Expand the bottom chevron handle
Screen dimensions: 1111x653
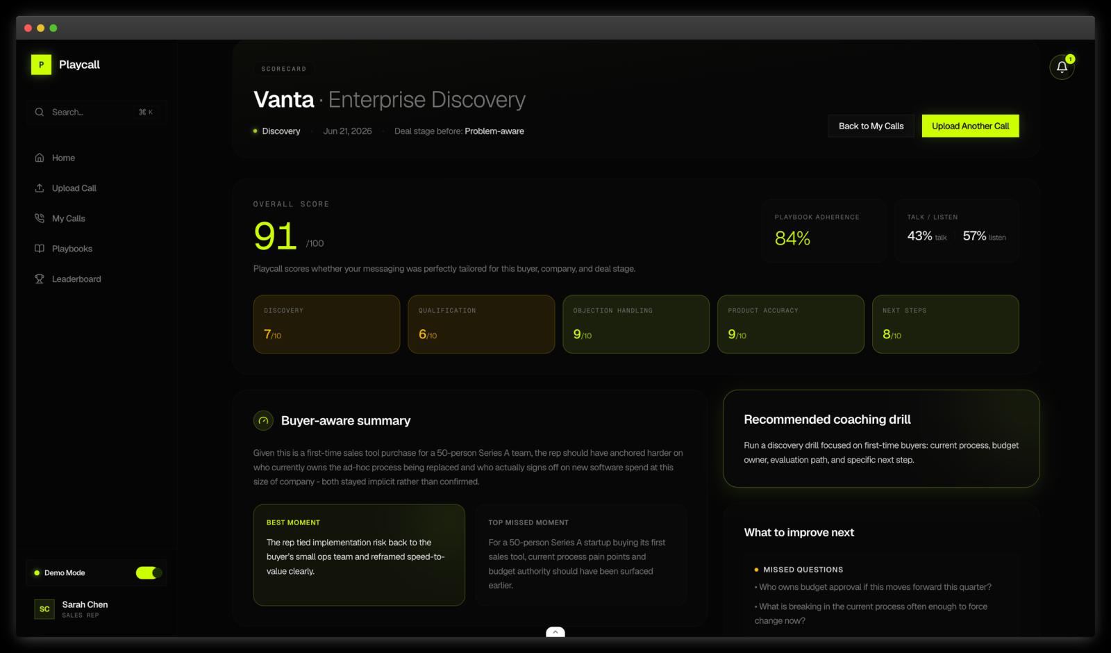(555, 632)
